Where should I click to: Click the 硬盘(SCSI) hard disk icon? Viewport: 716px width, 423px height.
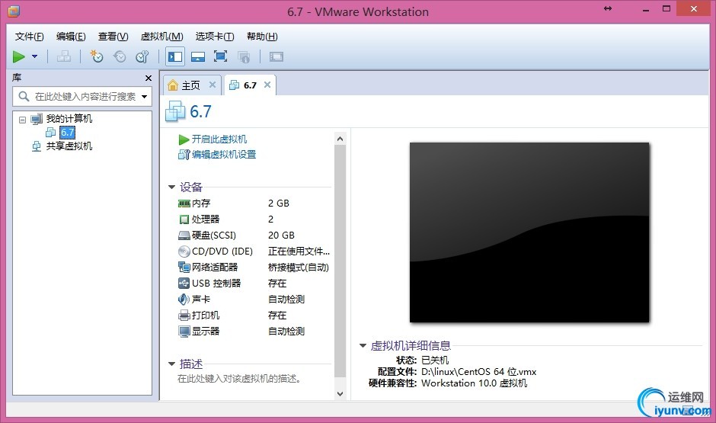(184, 236)
